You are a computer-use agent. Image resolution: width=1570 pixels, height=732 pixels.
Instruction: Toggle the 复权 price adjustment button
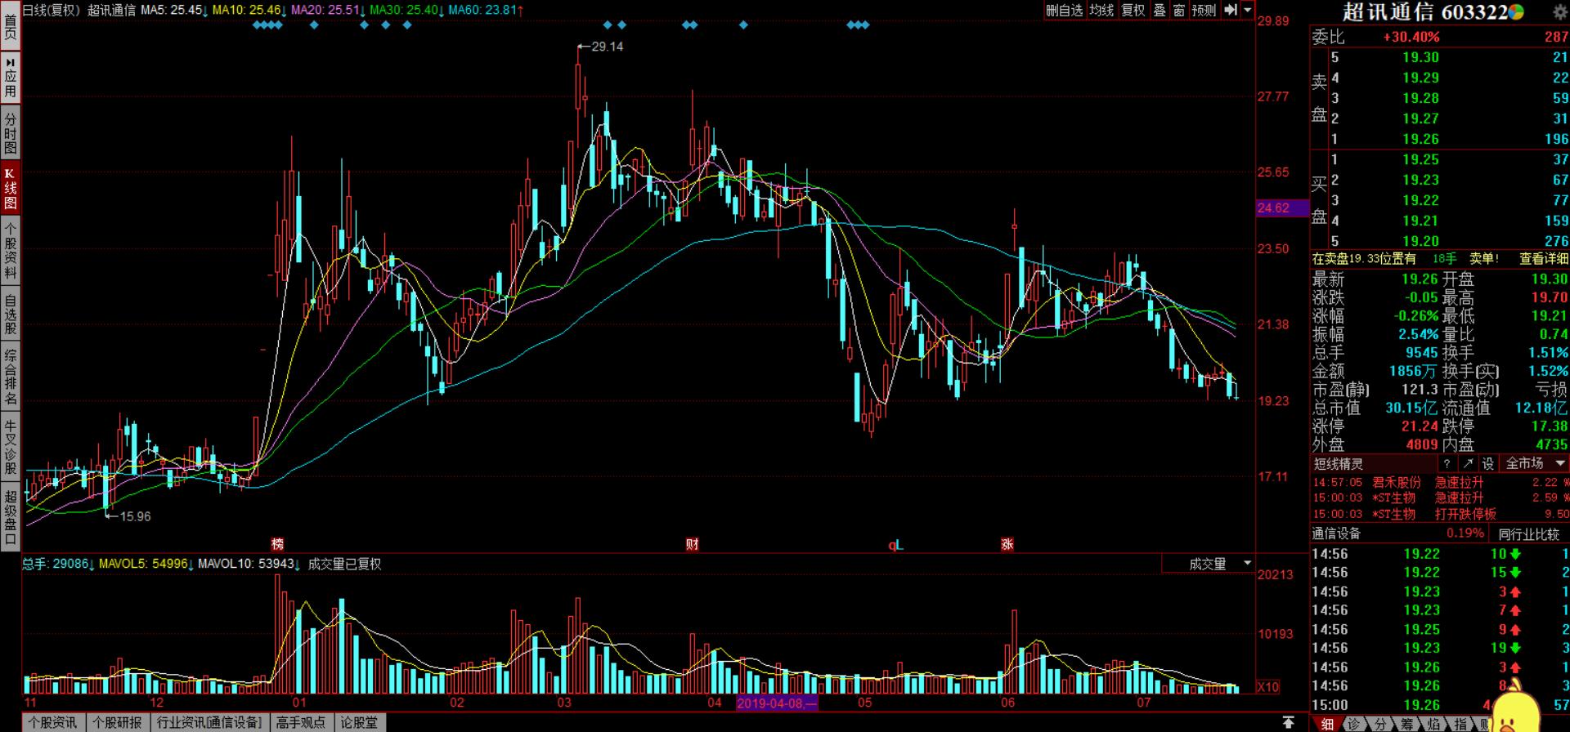click(1133, 10)
